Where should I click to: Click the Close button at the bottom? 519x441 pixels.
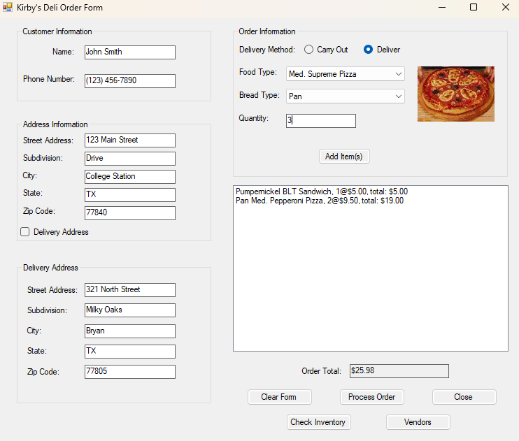pos(464,397)
